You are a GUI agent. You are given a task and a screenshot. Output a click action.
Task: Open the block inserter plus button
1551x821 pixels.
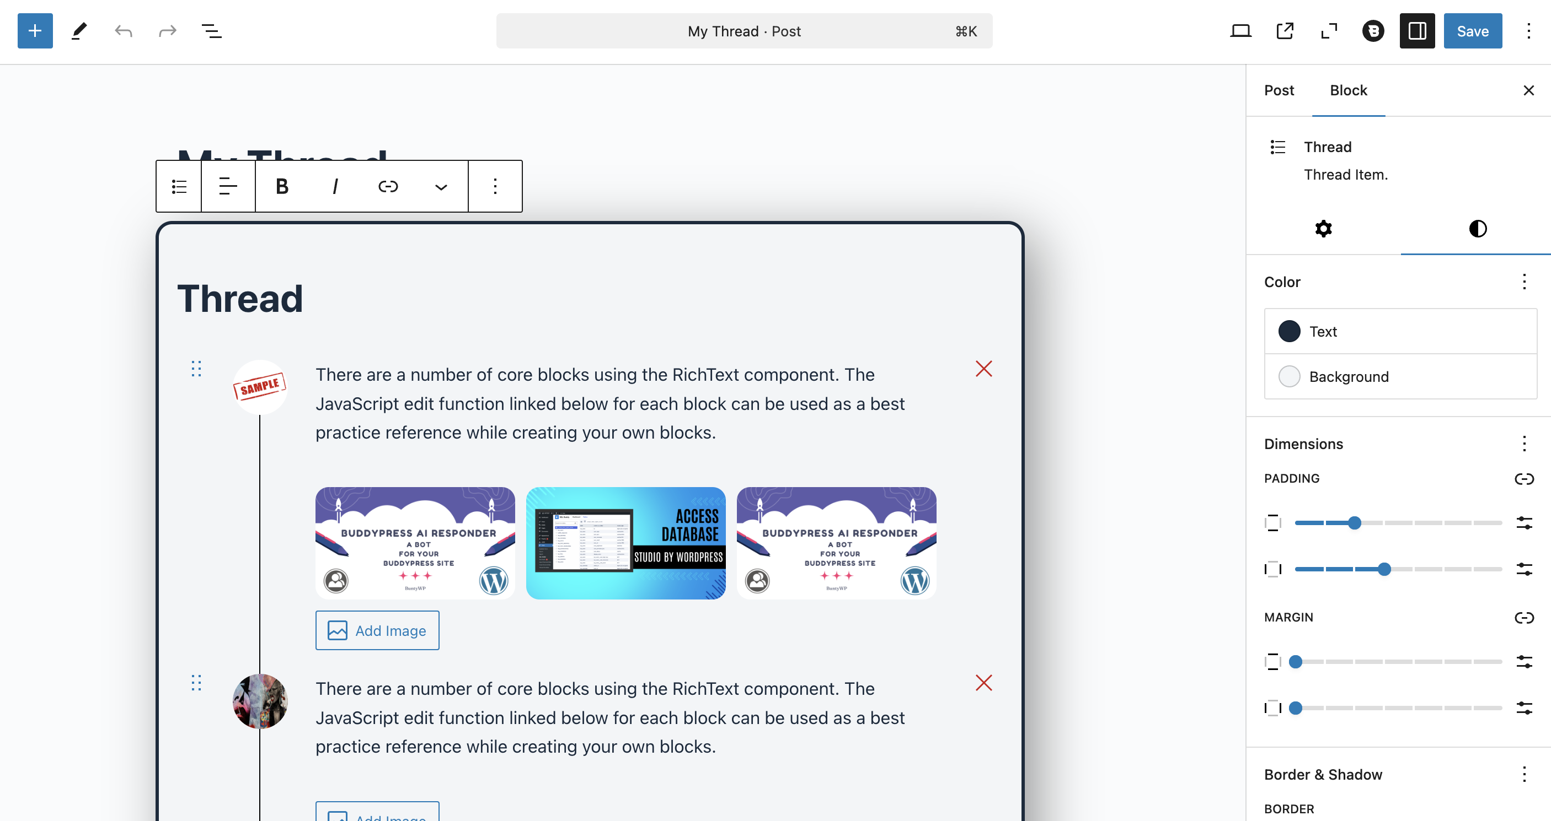[35, 31]
